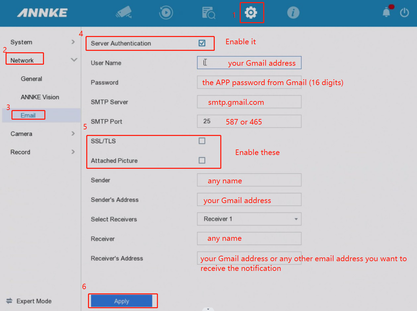
Task: Open the ANNKE Vision submenu
Action: (x=40, y=97)
